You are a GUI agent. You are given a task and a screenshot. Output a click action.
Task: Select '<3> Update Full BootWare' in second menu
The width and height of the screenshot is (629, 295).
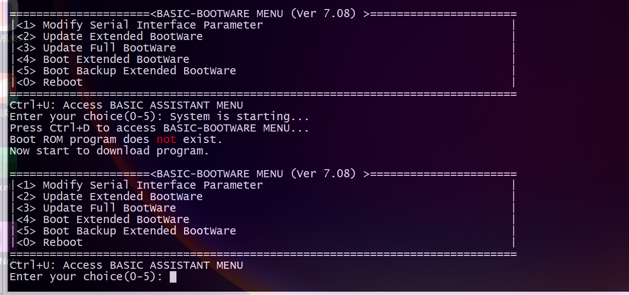96,208
